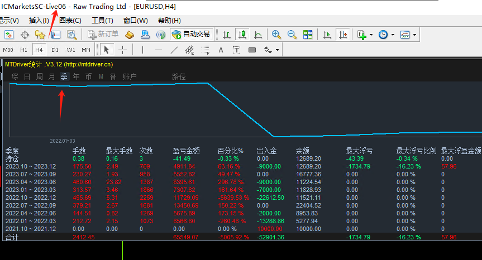Screen dimensions: 482x260
Task: Open the Periods clock icon
Action: pos(383,35)
